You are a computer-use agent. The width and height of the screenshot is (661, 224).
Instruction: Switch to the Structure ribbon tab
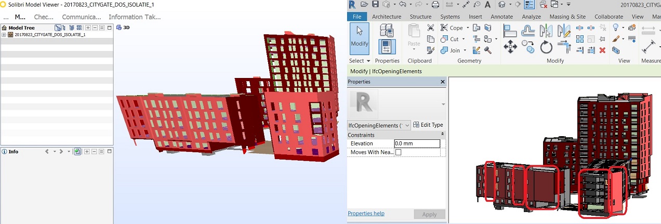point(421,17)
